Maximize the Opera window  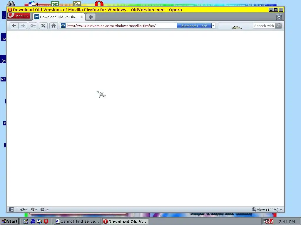point(276,10)
